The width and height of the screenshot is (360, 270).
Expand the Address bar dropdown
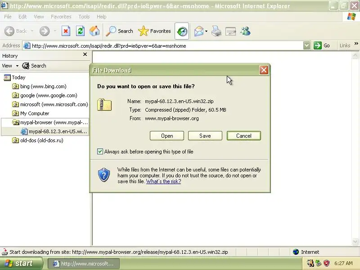pyautogui.click(x=306, y=45)
